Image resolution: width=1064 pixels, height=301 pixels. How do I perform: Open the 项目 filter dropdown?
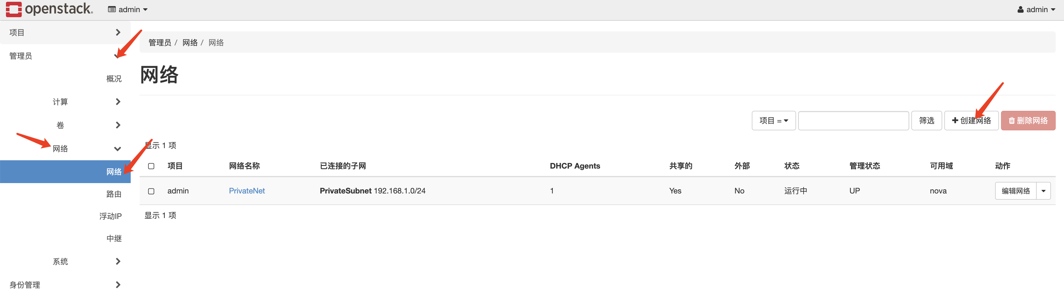773,120
